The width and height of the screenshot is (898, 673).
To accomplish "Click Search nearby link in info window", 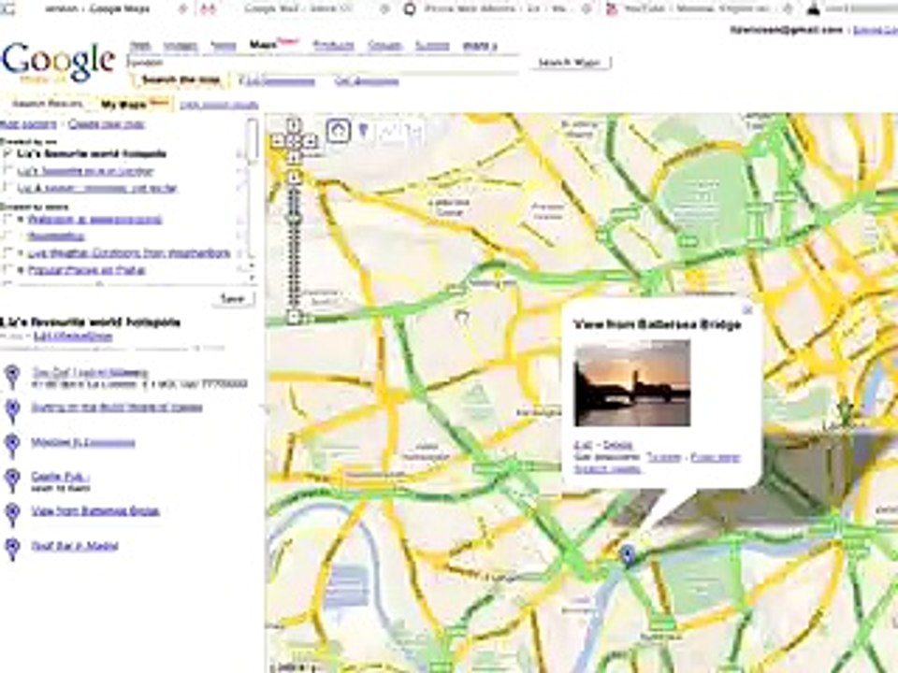I will (608, 469).
